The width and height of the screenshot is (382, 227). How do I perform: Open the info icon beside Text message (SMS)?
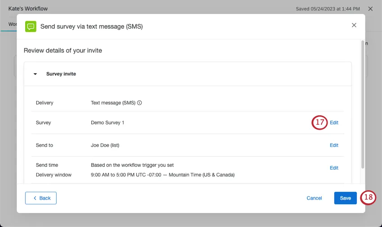139,103
